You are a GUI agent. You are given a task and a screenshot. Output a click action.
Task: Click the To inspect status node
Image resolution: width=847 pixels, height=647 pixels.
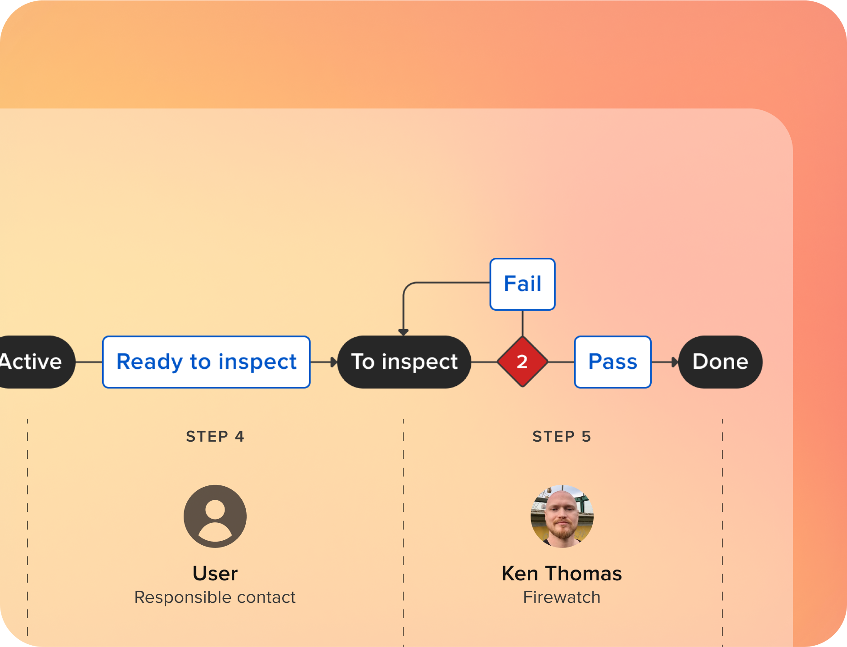tap(404, 362)
